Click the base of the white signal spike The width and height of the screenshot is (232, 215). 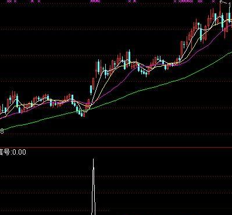tap(94, 212)
